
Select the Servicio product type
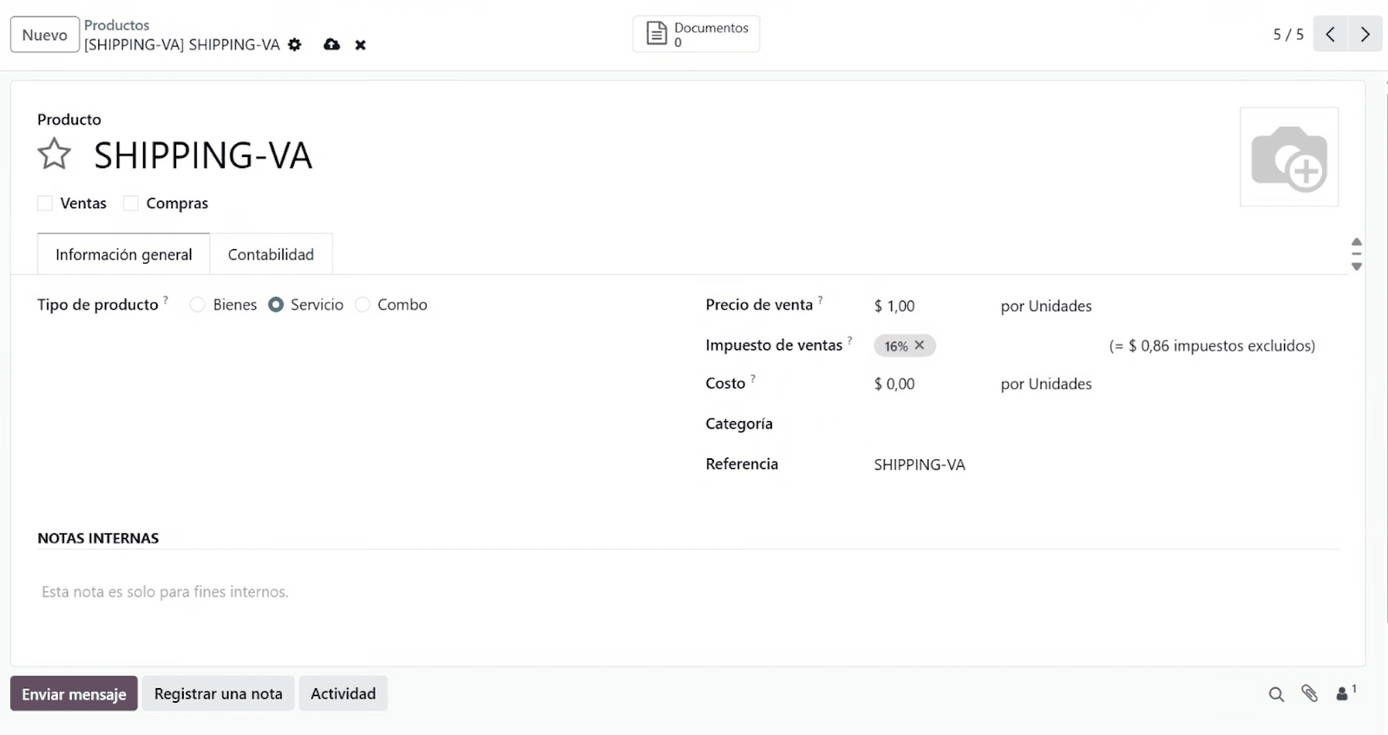click(x=276, y=305)
